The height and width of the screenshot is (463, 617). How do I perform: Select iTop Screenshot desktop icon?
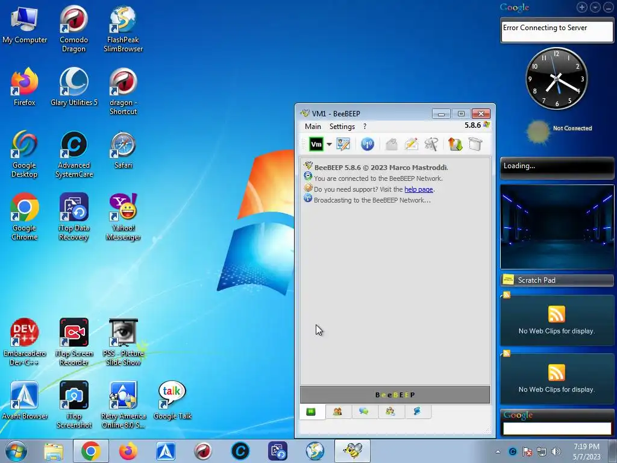(x=74, y=405)
